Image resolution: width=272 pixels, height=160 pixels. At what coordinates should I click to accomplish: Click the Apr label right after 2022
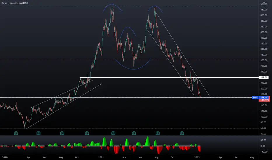[x=220, y=157]
